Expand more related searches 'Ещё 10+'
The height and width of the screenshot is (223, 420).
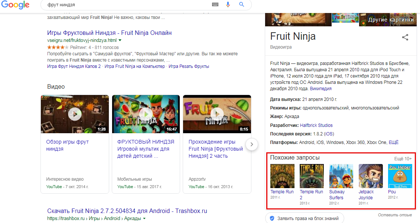(x=403, y=158)
